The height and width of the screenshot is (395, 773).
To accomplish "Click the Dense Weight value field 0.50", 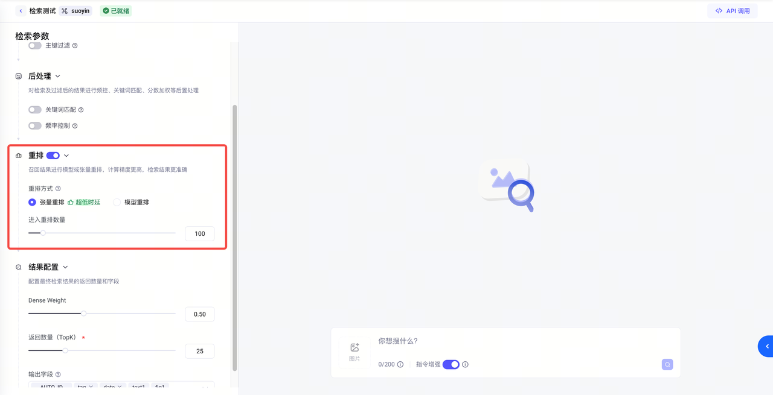I will point(200,314).
